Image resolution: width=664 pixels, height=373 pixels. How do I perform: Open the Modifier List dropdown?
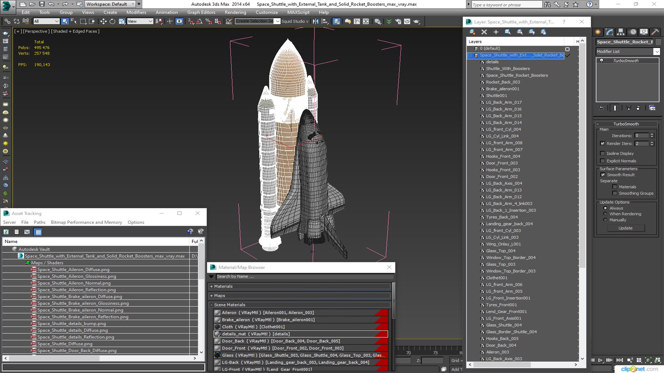coord(628,51)
